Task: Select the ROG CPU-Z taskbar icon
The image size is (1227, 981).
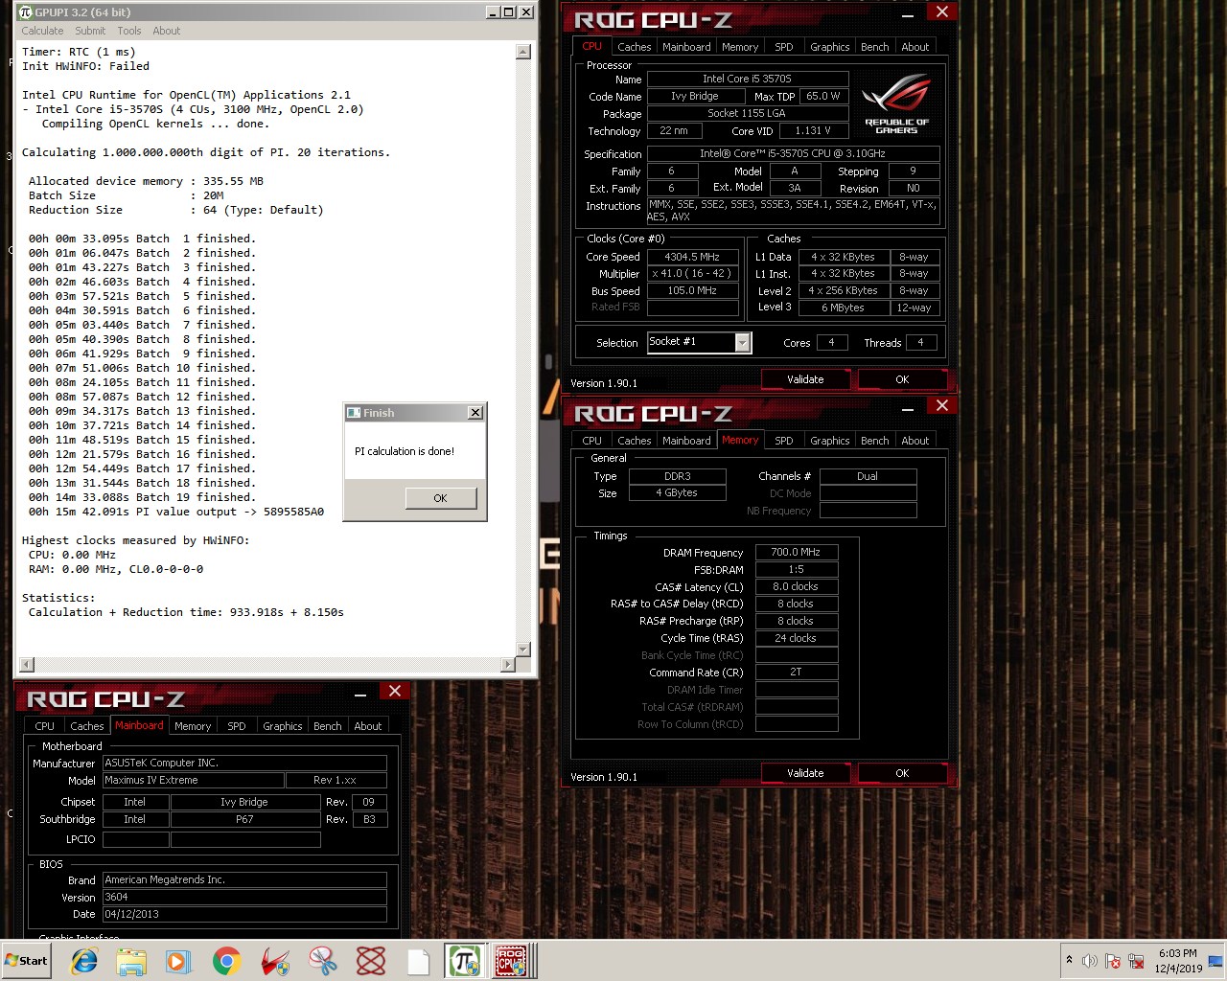Action: tap(513, 961)
